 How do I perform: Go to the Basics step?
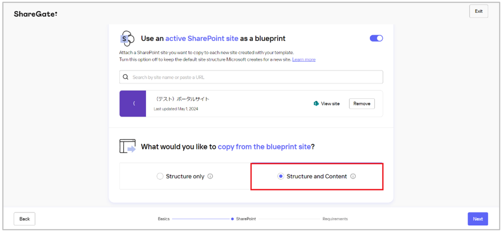163,219
